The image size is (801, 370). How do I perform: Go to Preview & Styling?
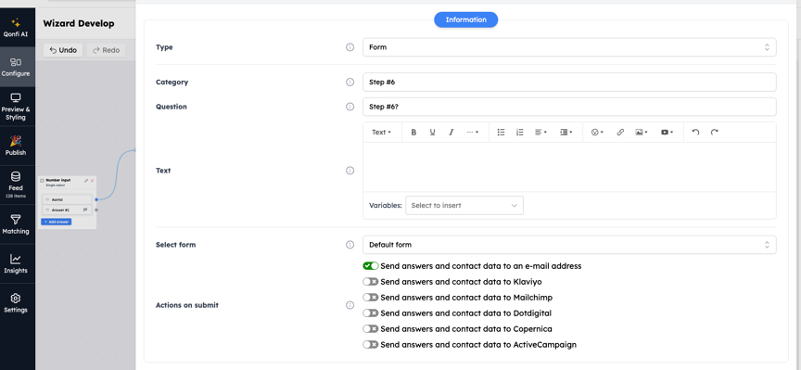click(16, 107)
